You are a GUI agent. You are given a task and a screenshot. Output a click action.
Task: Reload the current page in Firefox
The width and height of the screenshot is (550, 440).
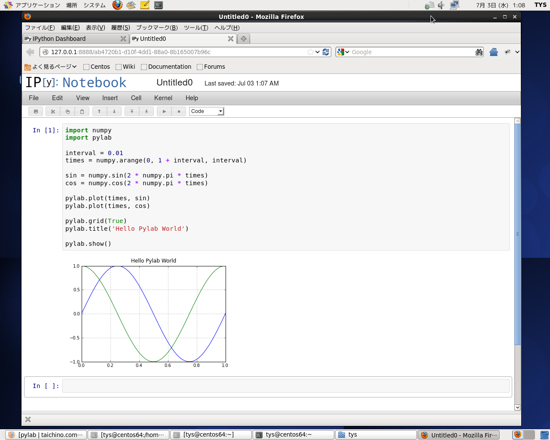pos(326,52)
